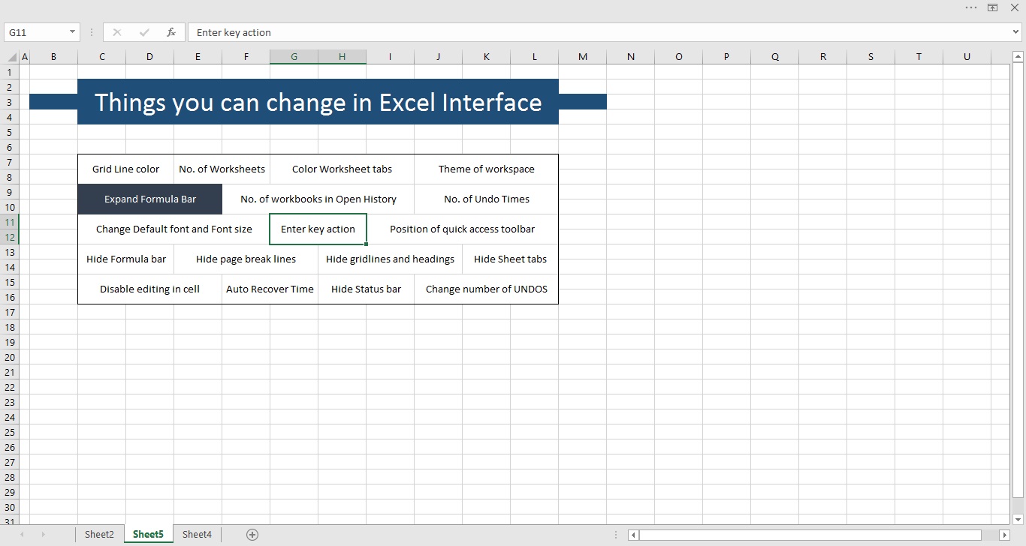Select the 'No. of Worksheets' cell
1026x546 pixels.
(x=222, y=169)
